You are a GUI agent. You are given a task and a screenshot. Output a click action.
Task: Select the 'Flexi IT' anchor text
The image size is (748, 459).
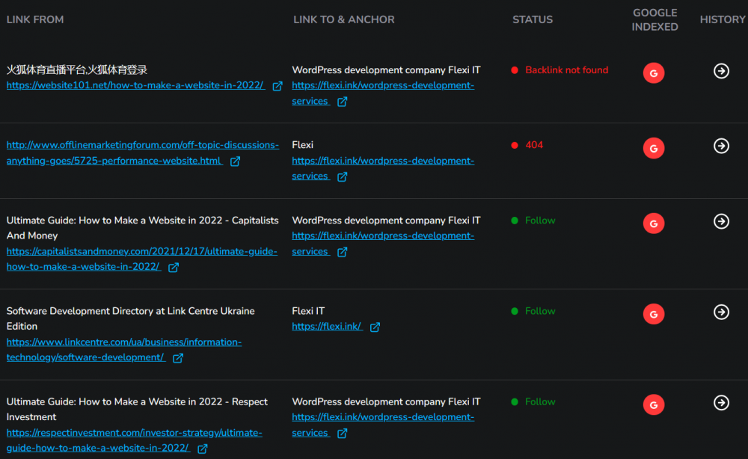point(308,311)
